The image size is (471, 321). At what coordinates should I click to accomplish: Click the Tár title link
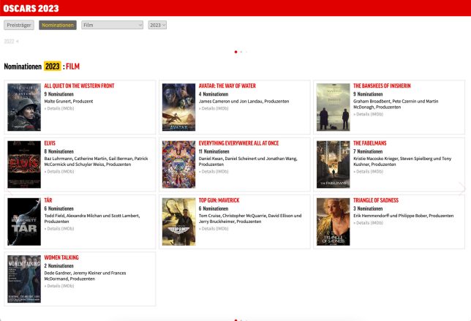coord(48,200)
